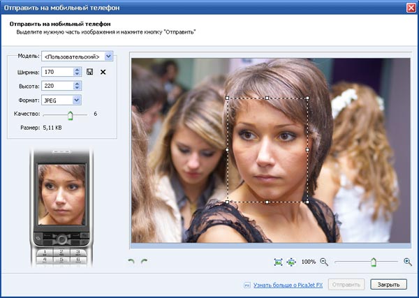Expand the Формат JPEG dropdown
Screen dimensions: 419x298
(77, 100)
